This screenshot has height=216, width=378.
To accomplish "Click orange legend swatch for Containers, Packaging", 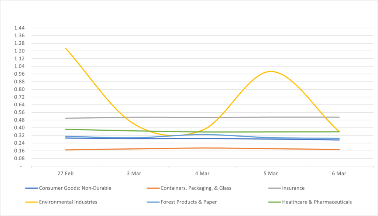I will coord(153,188).
